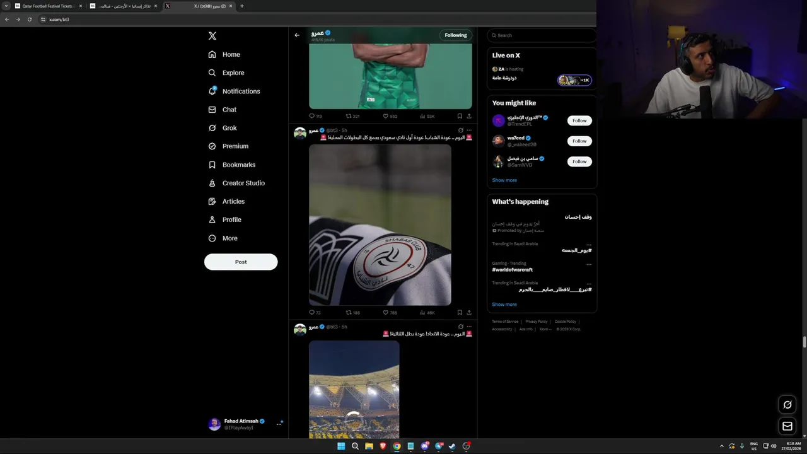Click the Post button
Image resolution: width=807 pixels, height=454 pixels.
pos(241,262)
